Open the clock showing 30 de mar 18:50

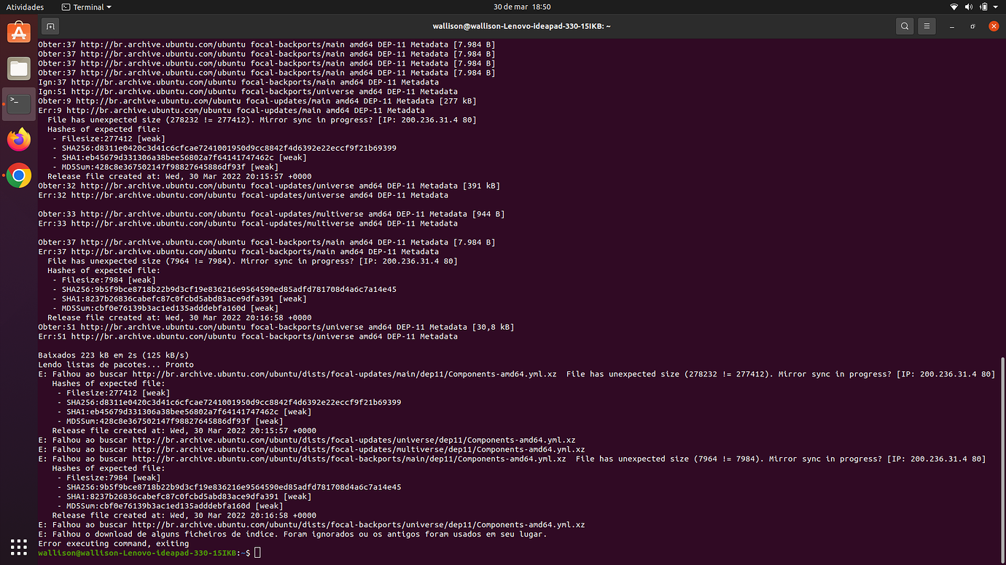(522, 7)
